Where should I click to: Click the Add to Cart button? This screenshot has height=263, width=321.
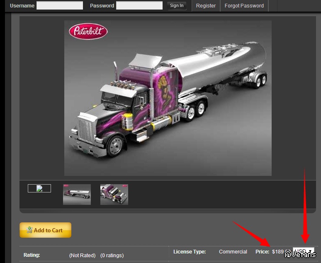coord(46,230)
